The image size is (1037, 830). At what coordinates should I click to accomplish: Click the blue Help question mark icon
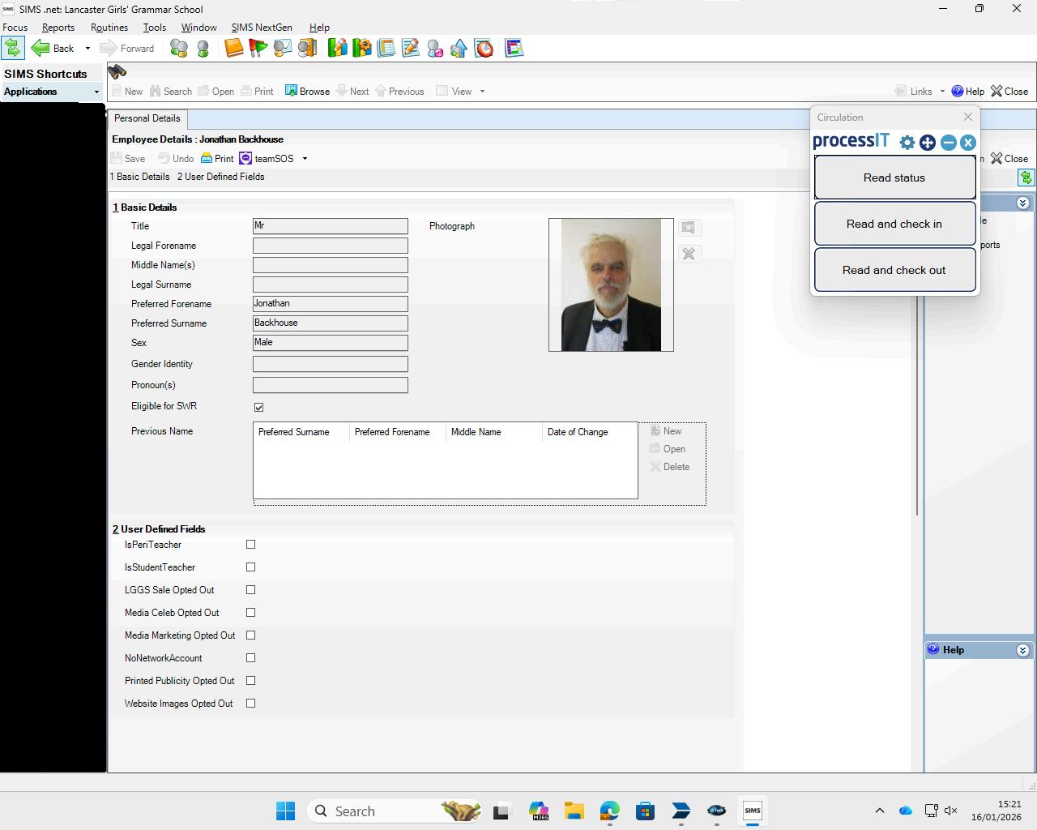click(x=958, y=91)
